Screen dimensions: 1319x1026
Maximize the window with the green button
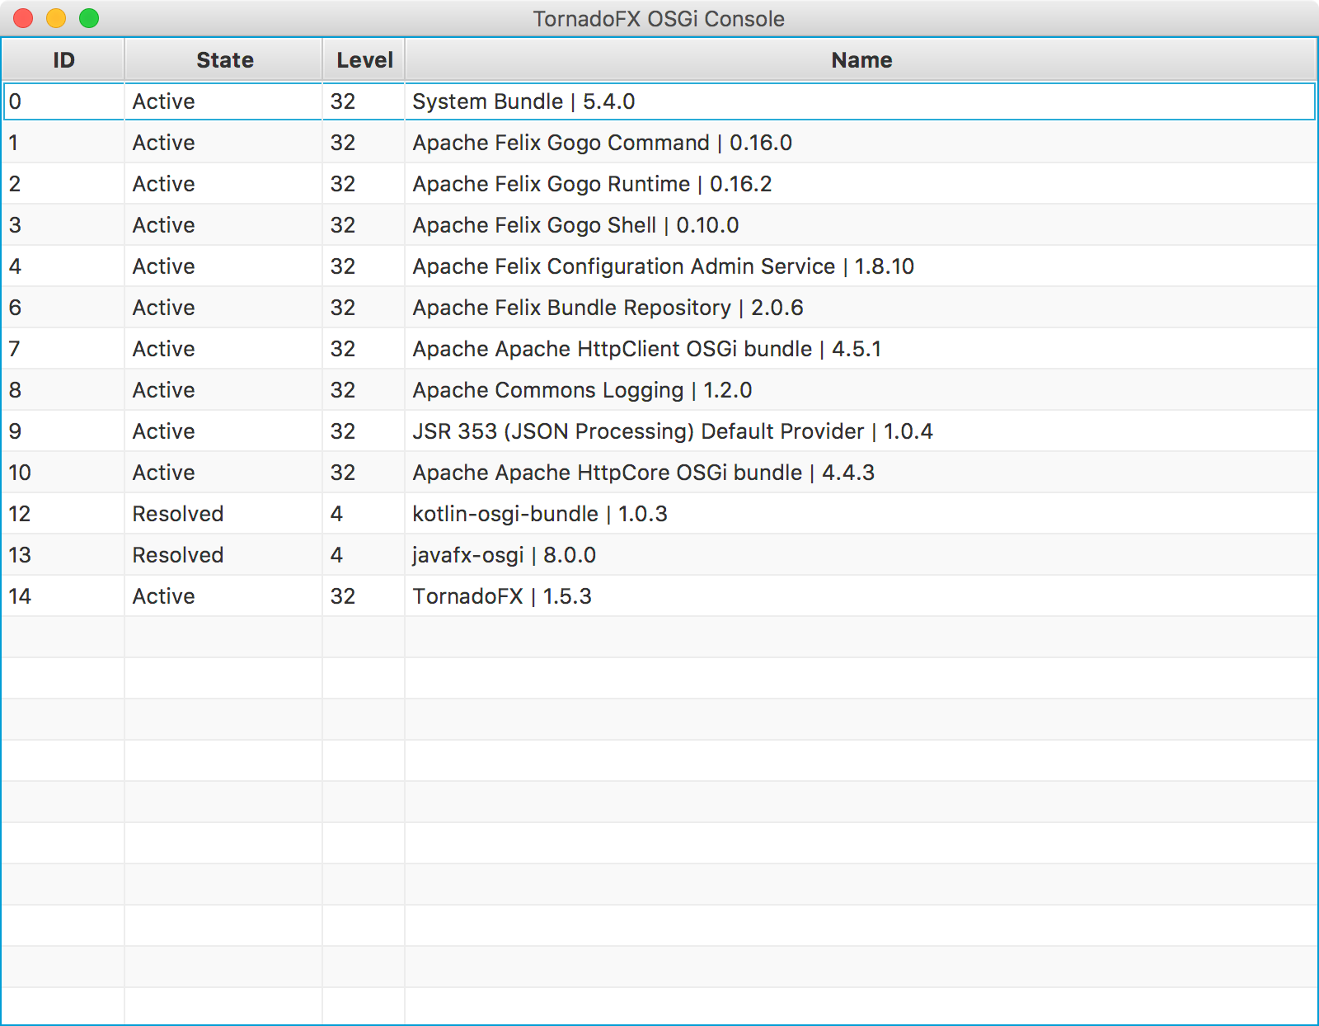pos(89,18)
